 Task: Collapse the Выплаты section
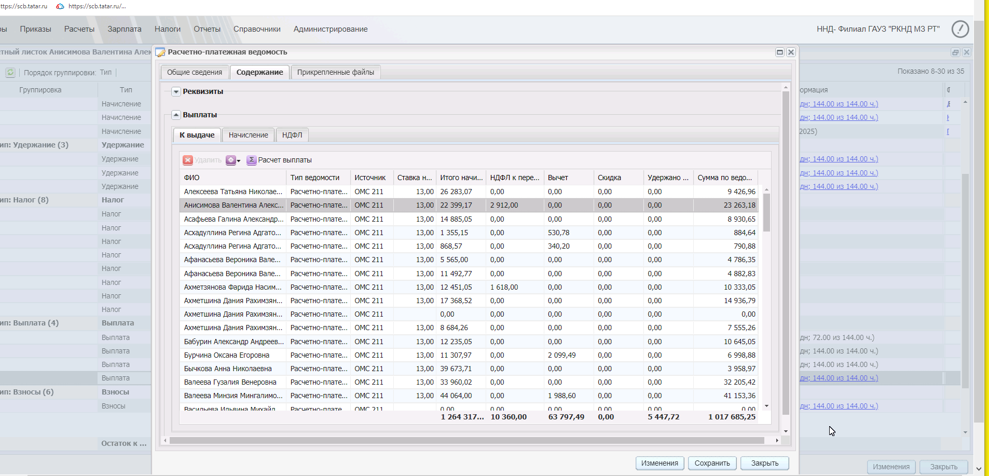(x=176, y=115)
